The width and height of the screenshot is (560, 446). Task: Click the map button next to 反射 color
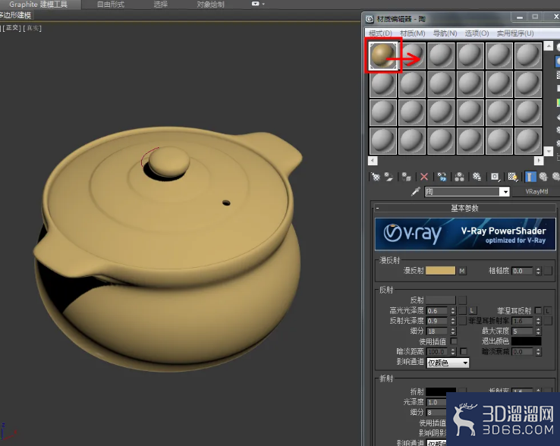pyautogui.click(x=463, y=300)
